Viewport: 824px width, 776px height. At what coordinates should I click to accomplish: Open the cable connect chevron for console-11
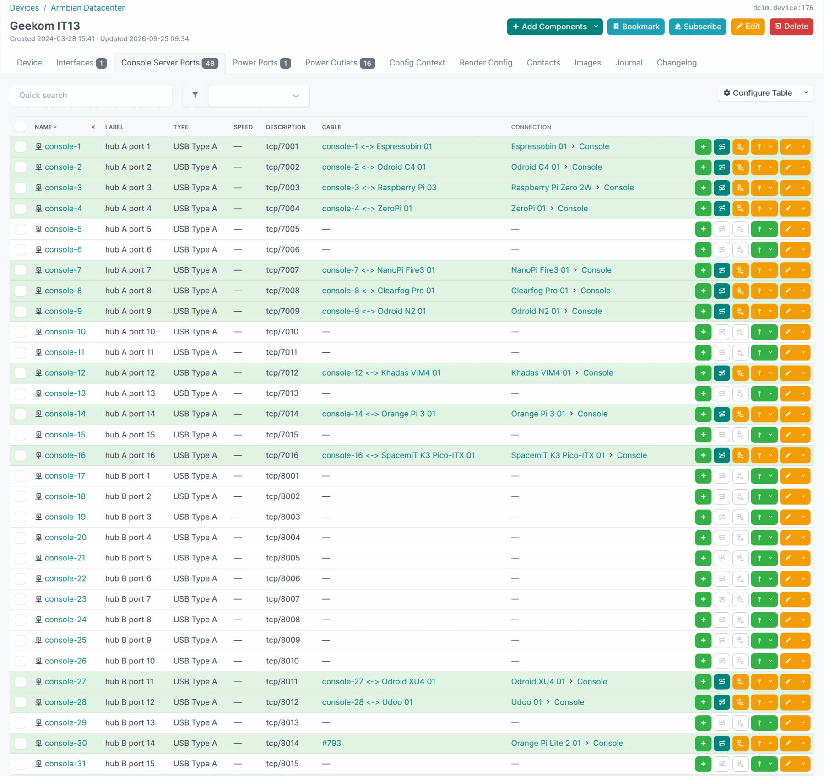tap(771, 353)
